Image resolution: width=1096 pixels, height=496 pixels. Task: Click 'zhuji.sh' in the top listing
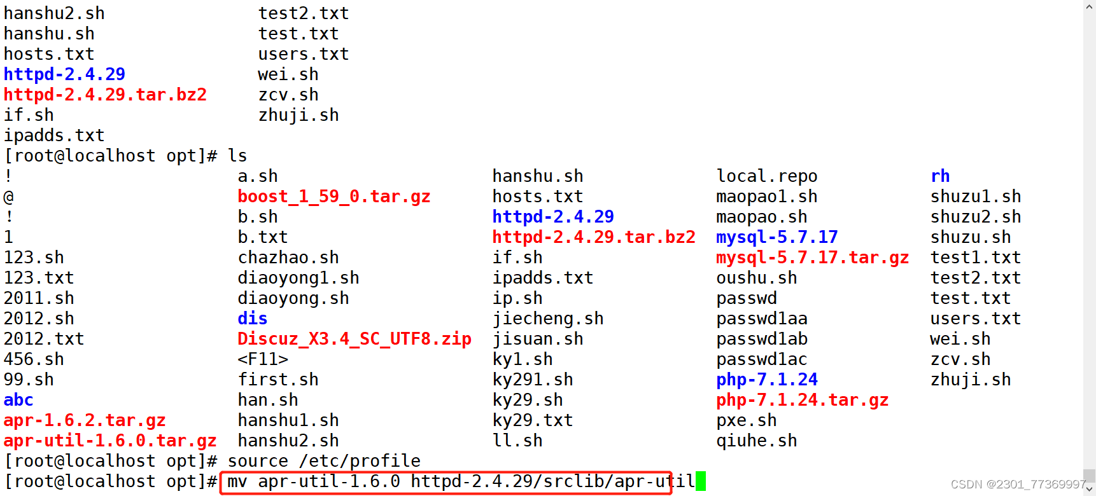[x=299, y=115]
